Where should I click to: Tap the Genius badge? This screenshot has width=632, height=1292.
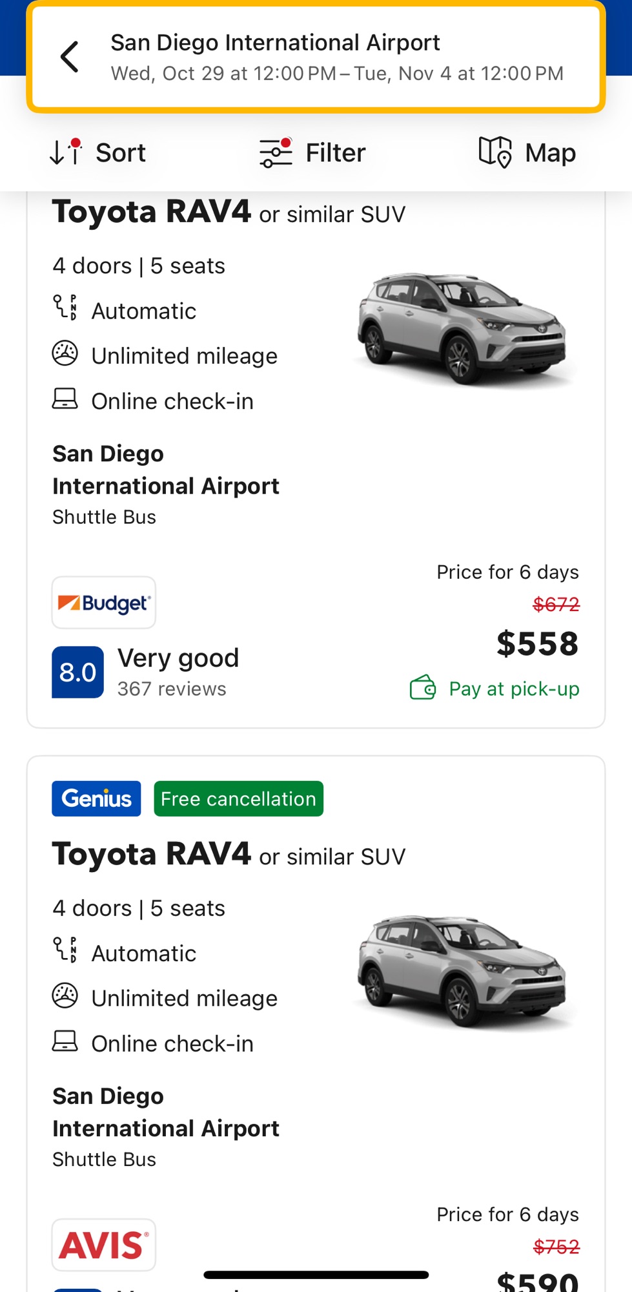[x=96, y=799]
